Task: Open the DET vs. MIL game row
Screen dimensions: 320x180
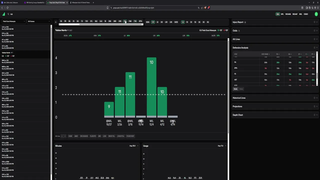Action: 25,47
